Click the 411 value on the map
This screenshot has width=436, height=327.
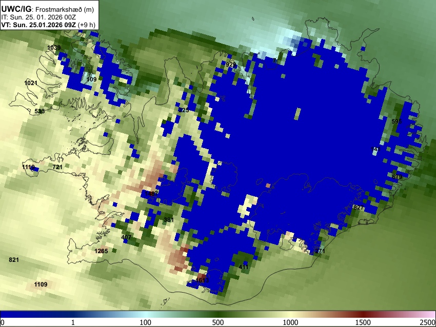[x=244, y=267]
